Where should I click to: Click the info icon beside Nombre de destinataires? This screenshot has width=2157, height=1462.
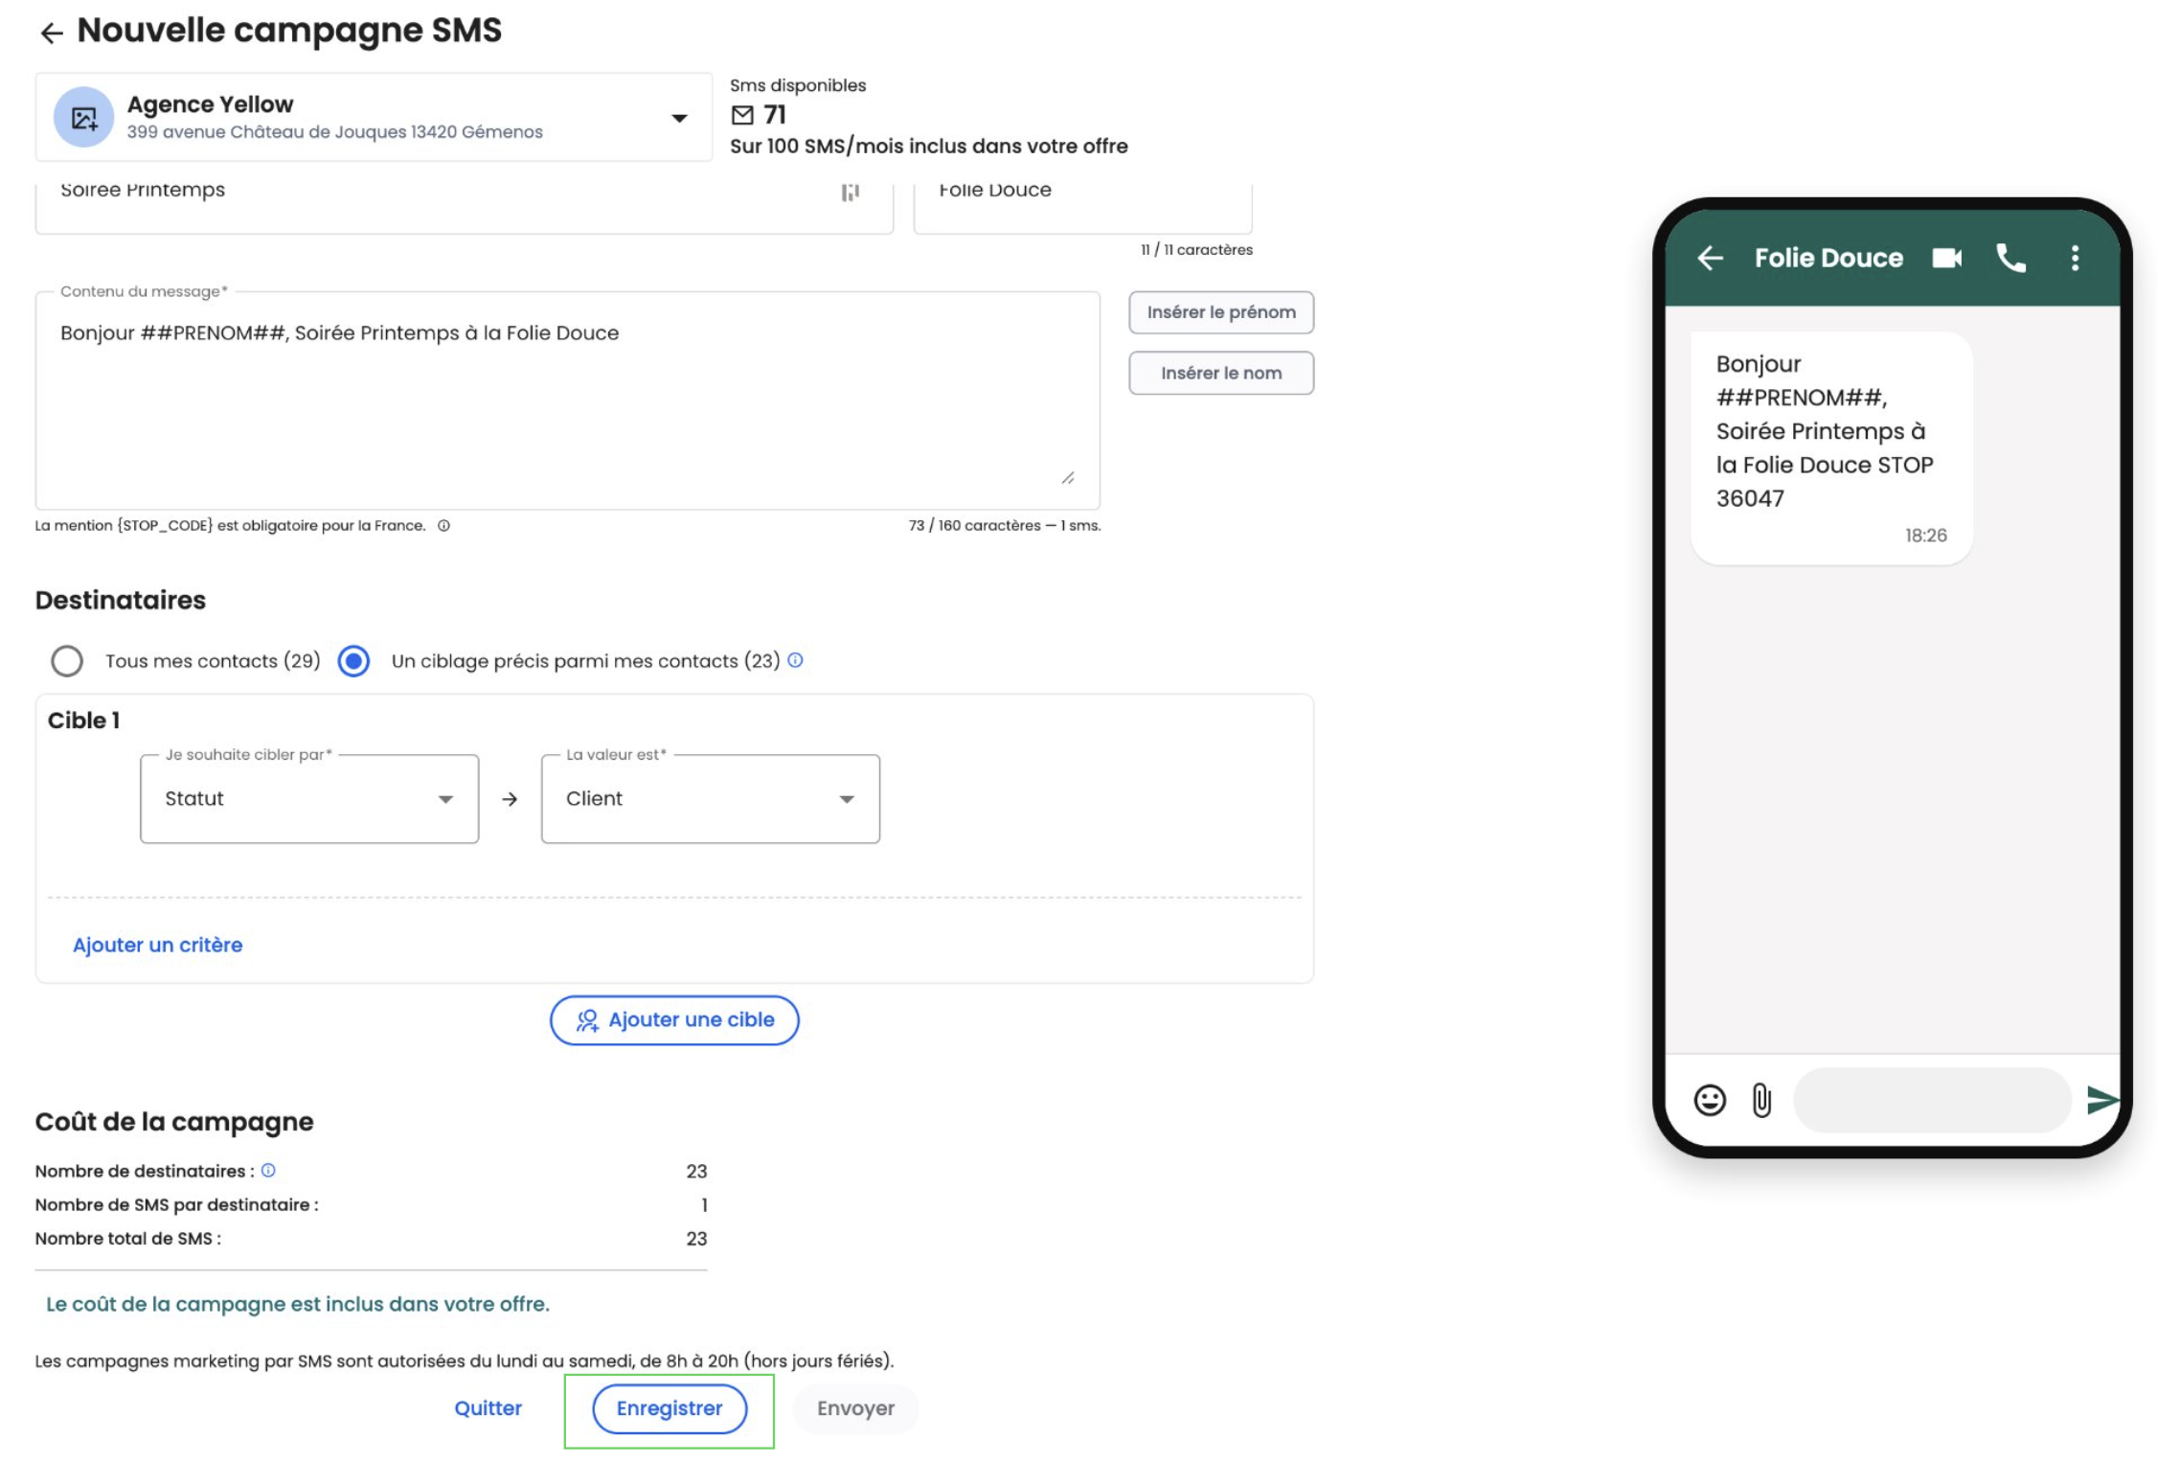(268, 1170)
